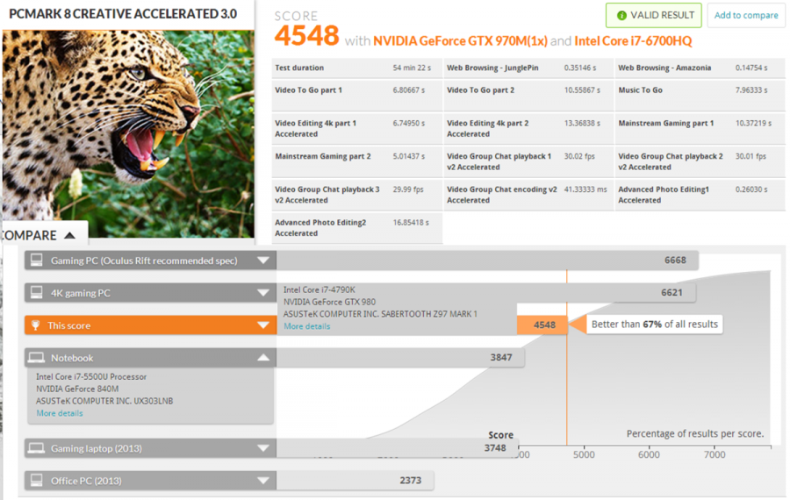Click the info icon in VALID RESULT

click(x=621, y=16)
